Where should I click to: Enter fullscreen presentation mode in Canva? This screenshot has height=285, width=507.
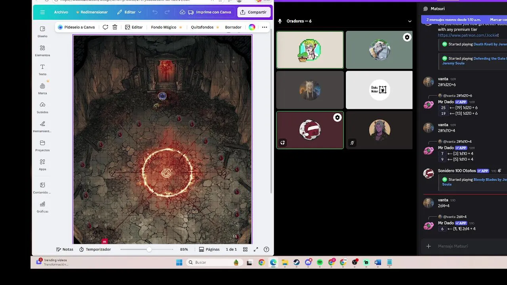256,249
